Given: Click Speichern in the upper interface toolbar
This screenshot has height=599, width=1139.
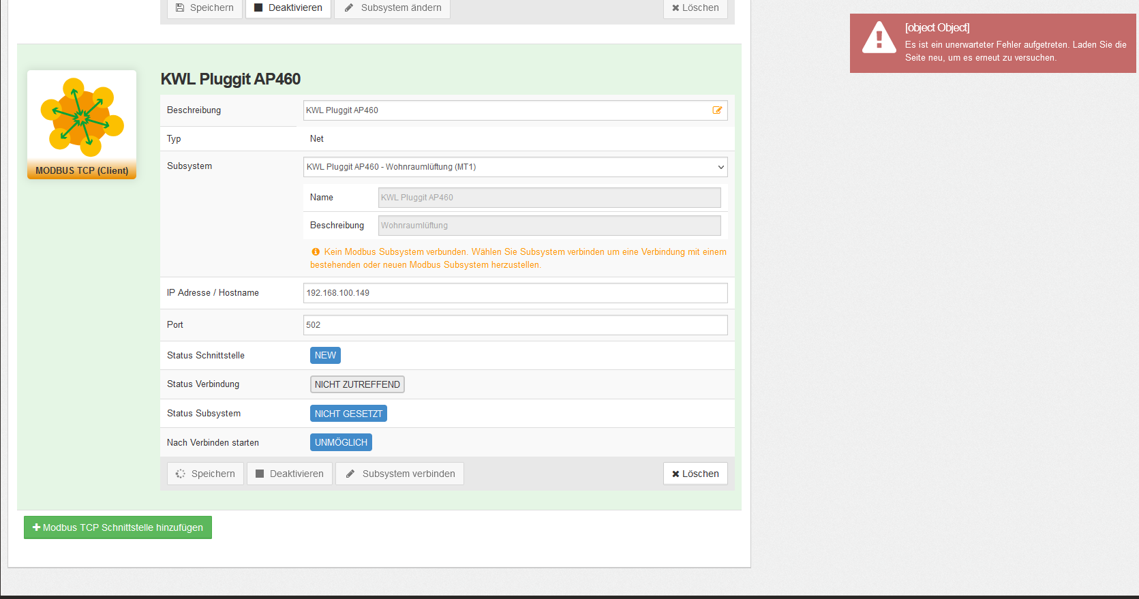Looking at the screenshot, I should pyautogui.click(x=204, y=8).
